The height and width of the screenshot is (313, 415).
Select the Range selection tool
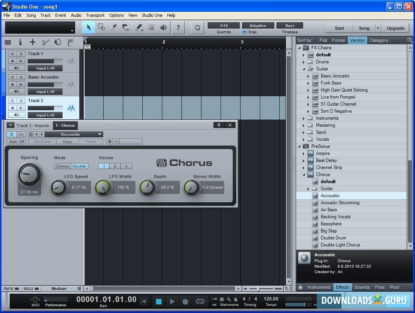(x=101, y=28)
